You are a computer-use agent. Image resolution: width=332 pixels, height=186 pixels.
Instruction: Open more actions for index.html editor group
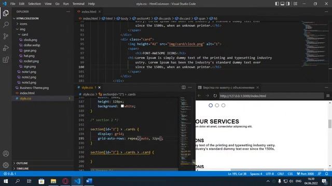pyautogui.click(x=326, y=11)
